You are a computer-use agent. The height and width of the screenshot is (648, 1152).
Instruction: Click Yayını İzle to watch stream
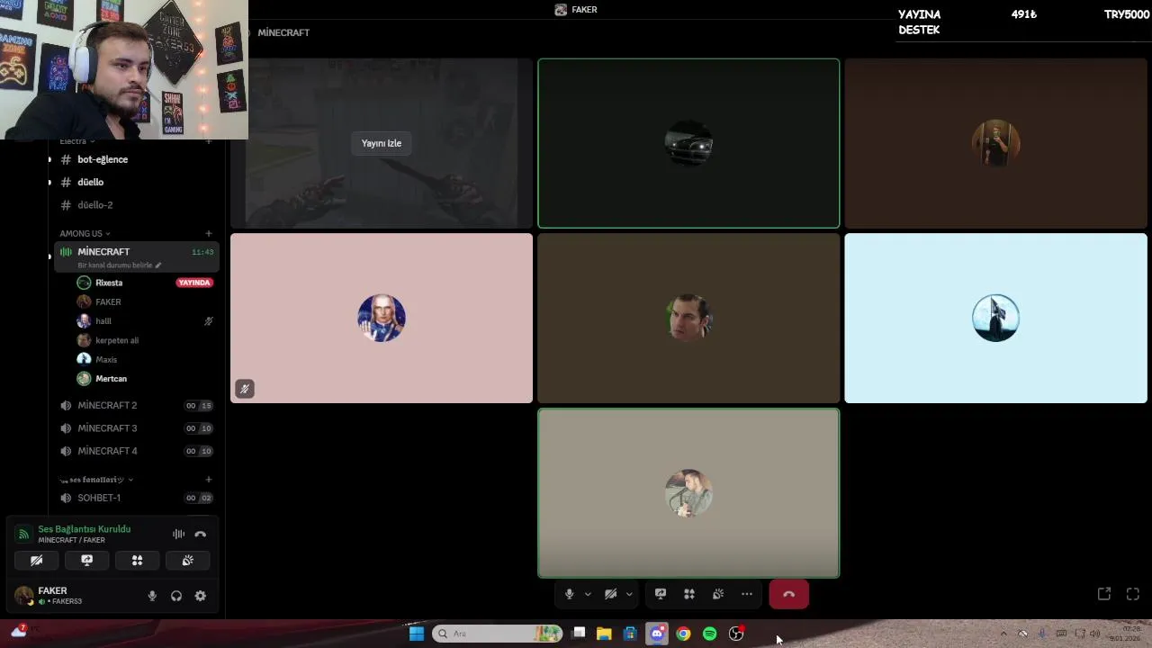382,143
